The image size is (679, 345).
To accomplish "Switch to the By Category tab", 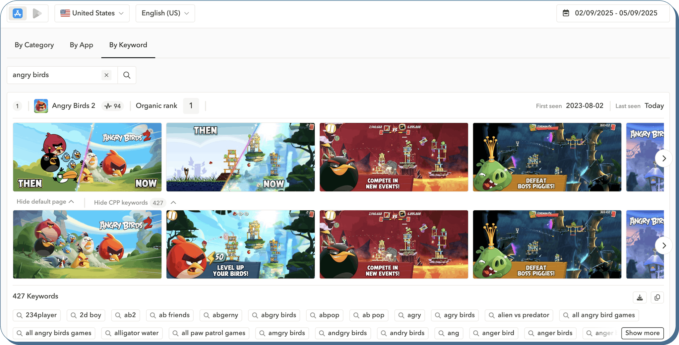I will coord(34,45).
